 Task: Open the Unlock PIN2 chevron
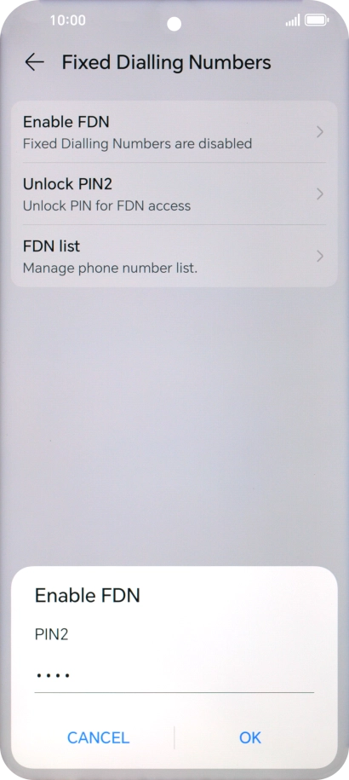pos(320,194)
